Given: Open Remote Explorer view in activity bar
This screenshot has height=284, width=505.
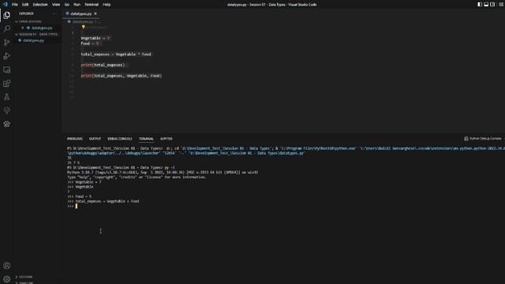Looking at the screenshot, I should 7,70.
